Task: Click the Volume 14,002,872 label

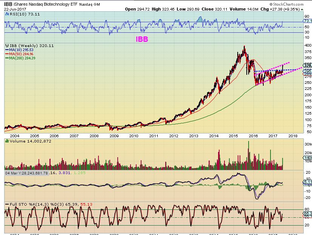Action: [x=30, y=141]
